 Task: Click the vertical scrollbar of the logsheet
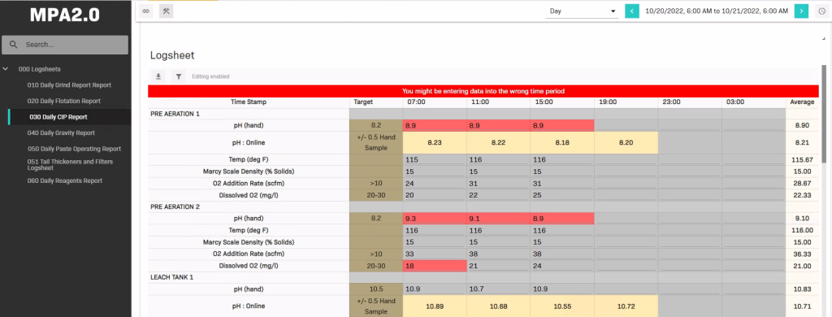coord(824,114)
